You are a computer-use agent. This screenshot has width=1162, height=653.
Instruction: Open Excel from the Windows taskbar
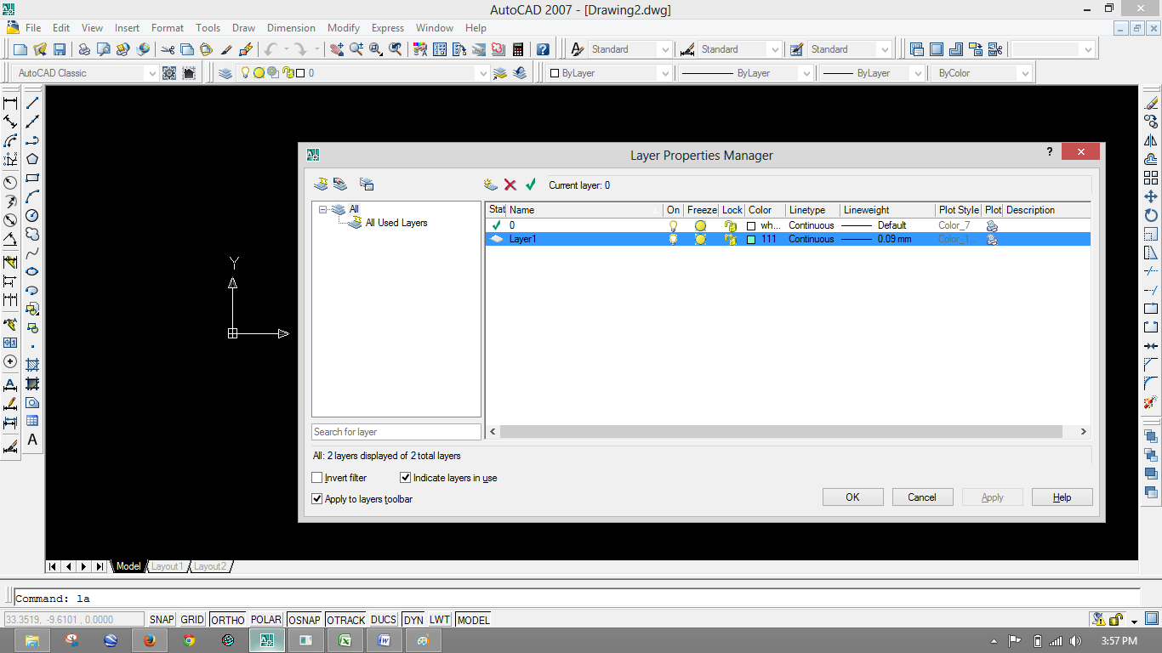345,640
